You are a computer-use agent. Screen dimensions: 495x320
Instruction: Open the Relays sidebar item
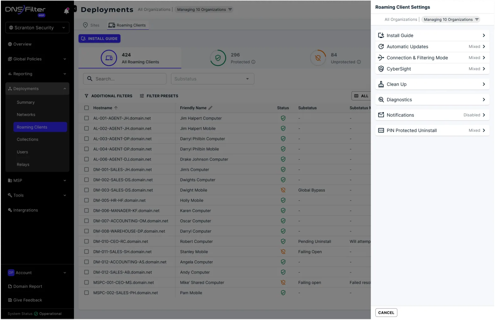[x=23, y=164]
